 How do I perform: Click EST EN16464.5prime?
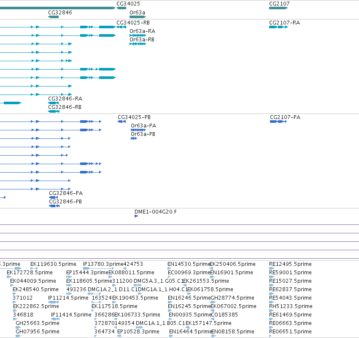[191, 332]
